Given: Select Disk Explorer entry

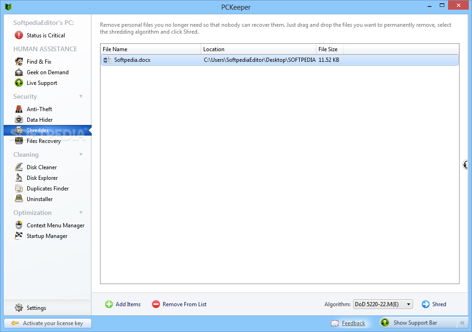Looking at the screenshot, I should [42, 178].
